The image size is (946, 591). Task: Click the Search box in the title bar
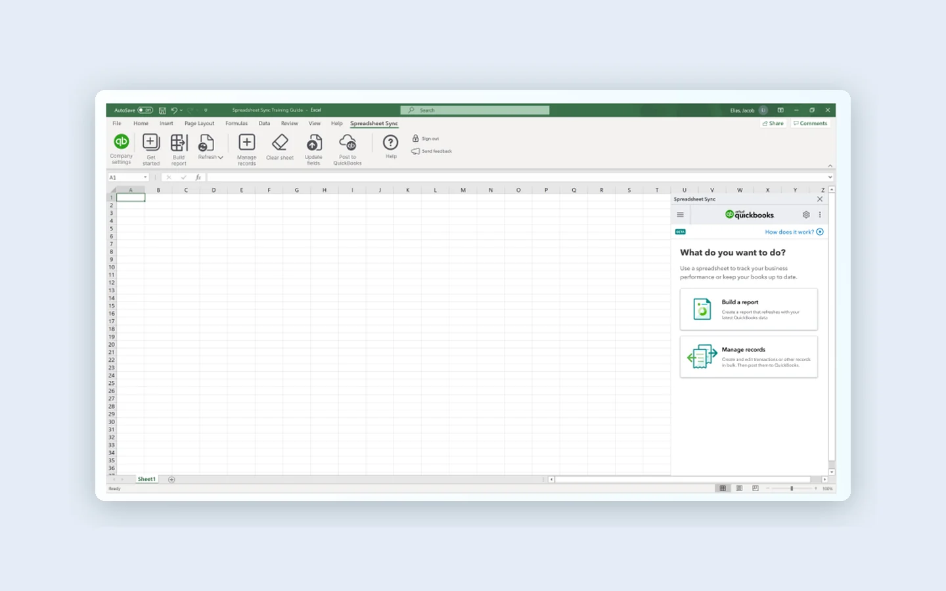475,110
